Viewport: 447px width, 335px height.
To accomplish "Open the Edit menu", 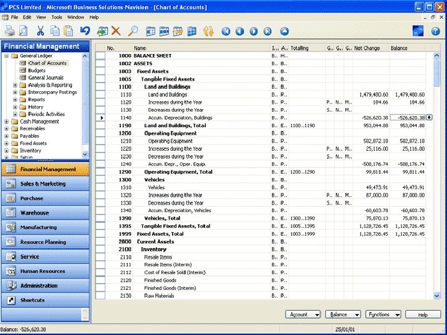I will pos(27,17).
